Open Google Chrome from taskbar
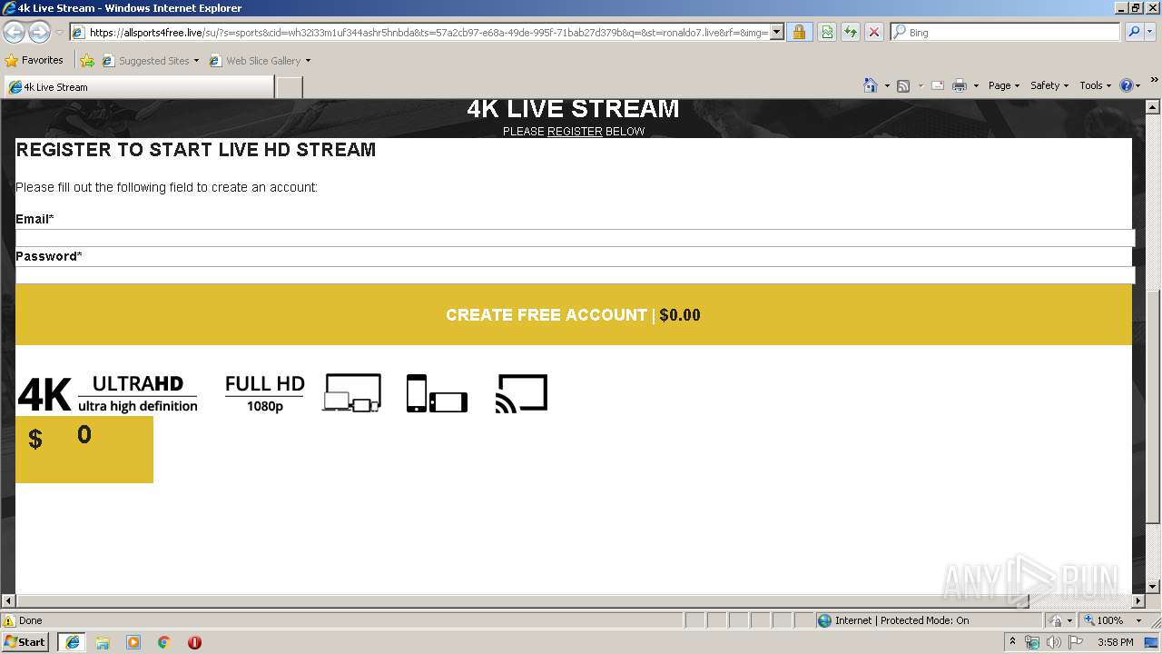 pos(163,642)
